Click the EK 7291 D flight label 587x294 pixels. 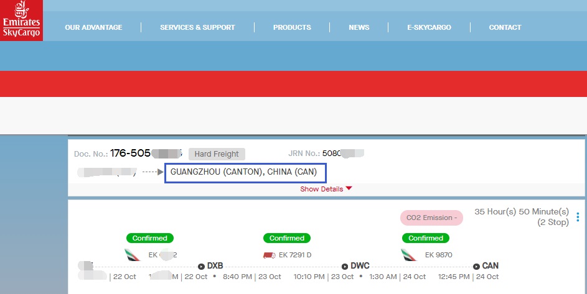pyautogui.click(x=295, y=255)
